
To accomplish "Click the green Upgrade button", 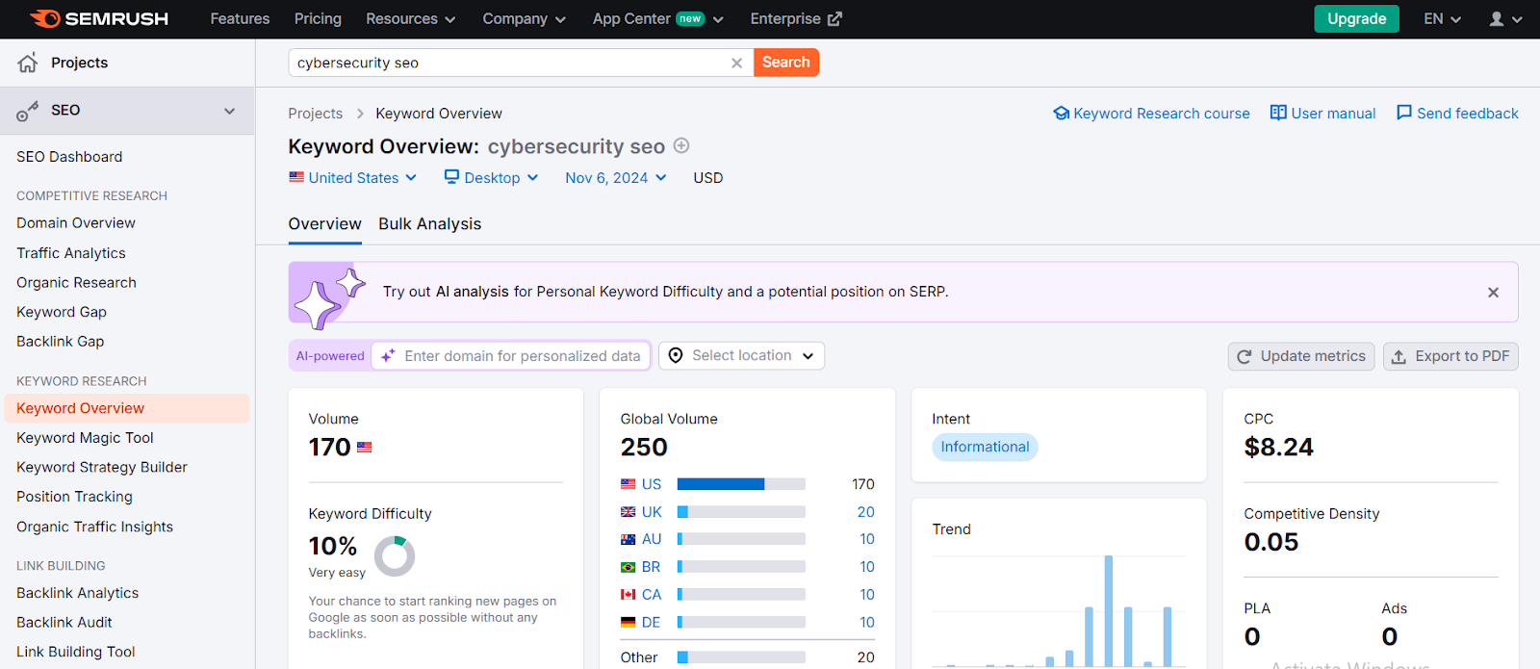I will click(1356, 18).
